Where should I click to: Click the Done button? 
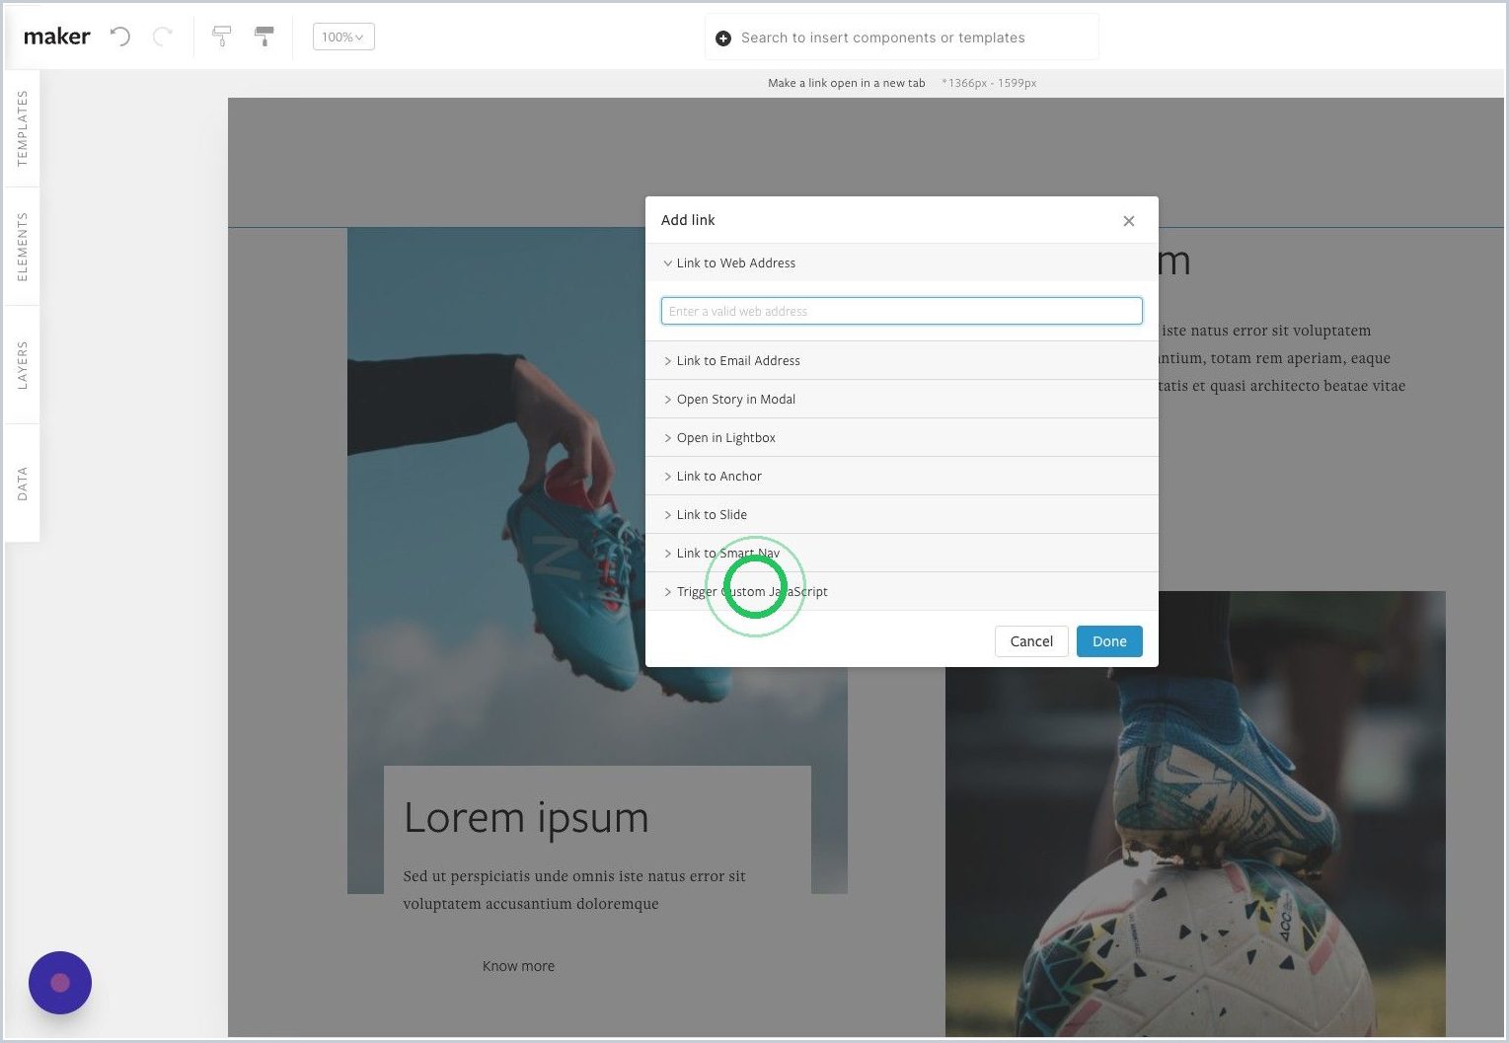pyautogui.click(x=1109, y=641)
